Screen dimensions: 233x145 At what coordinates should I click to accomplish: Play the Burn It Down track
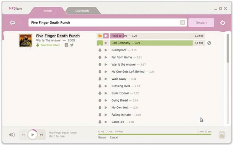point(106,93)
